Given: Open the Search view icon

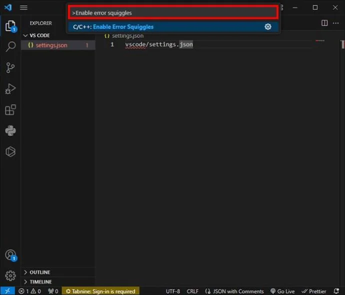Looking at the screenshot, I should pyautogui.click(x=10, y=46).
